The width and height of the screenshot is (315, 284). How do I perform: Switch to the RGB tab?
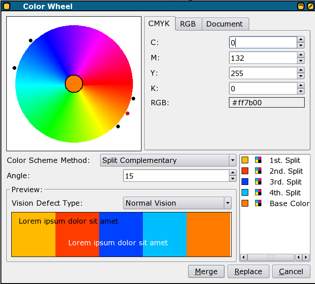tap(188, 24)
